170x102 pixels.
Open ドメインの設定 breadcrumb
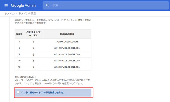(27, 13)
